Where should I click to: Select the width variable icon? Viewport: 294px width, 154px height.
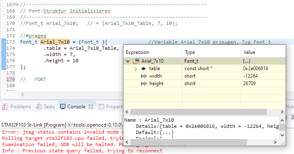click(144, 76)
